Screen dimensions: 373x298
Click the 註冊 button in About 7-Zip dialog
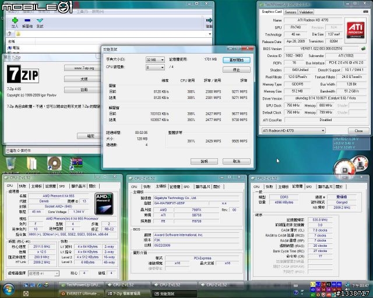pyautogui.click(x=82, y=90)
